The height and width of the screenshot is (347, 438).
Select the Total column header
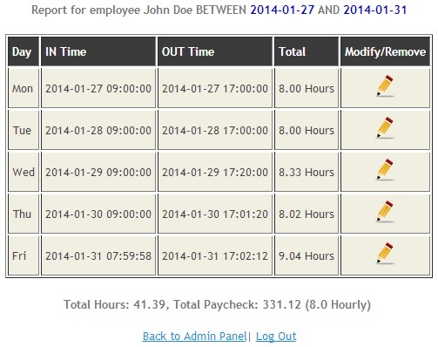pos(307,51)
